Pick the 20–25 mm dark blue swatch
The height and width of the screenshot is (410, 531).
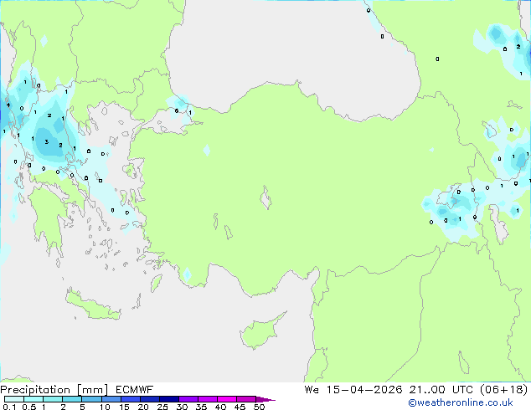pyautogui.click(x=150, y=399)
